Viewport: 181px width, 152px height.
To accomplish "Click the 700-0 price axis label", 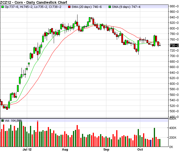I will coord(174,56).
